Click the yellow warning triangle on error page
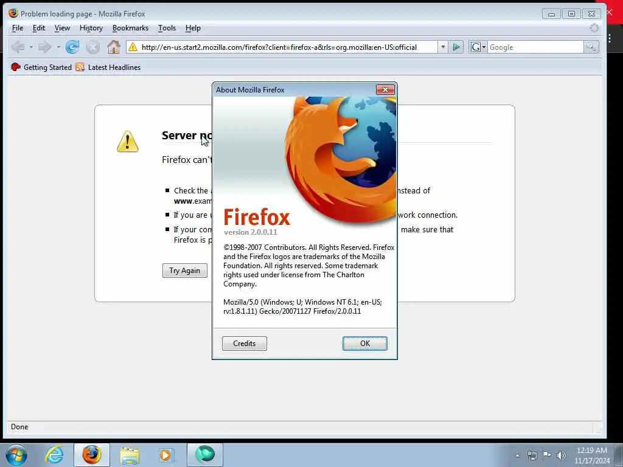Viewport: 623px width, 467px height. click(128, 142)
